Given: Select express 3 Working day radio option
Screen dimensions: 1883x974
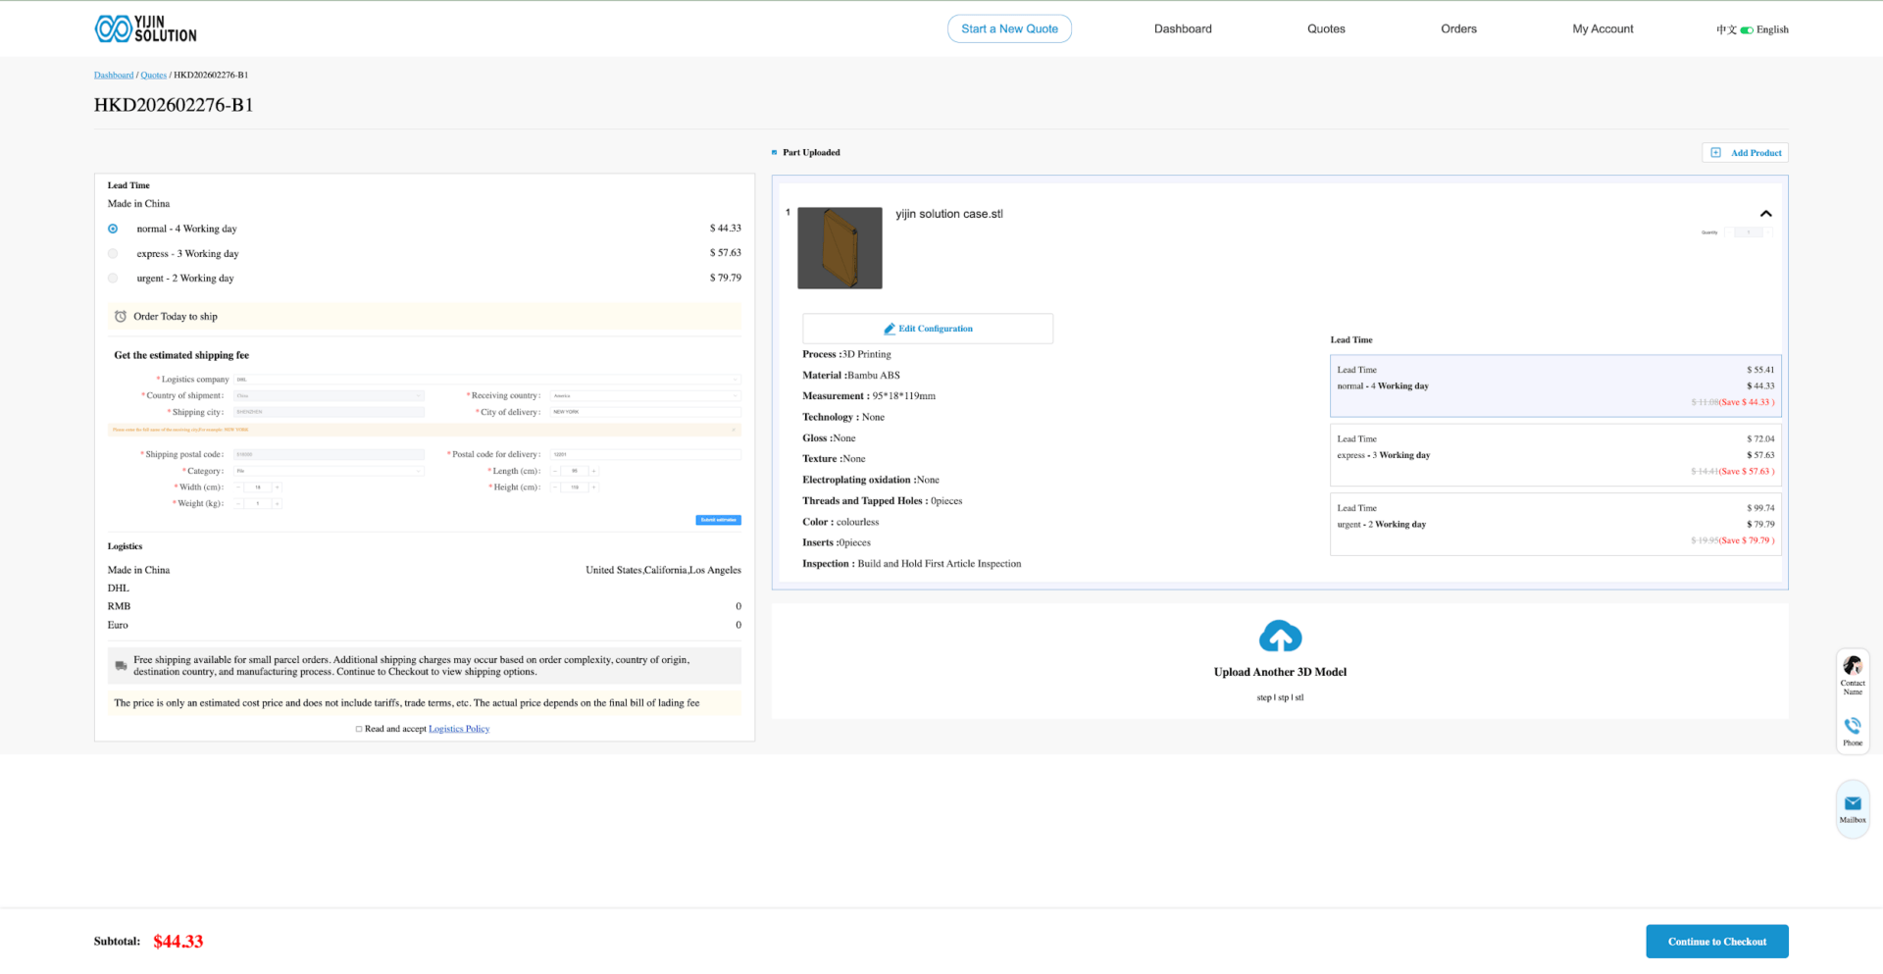Looking at the screenshot, I should (x=113, y=254).
